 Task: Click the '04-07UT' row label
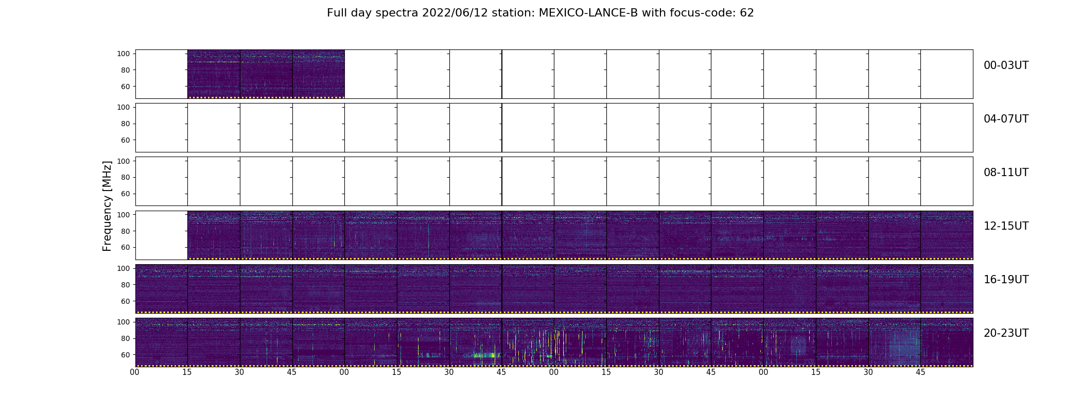click(x=1006, y=119)
